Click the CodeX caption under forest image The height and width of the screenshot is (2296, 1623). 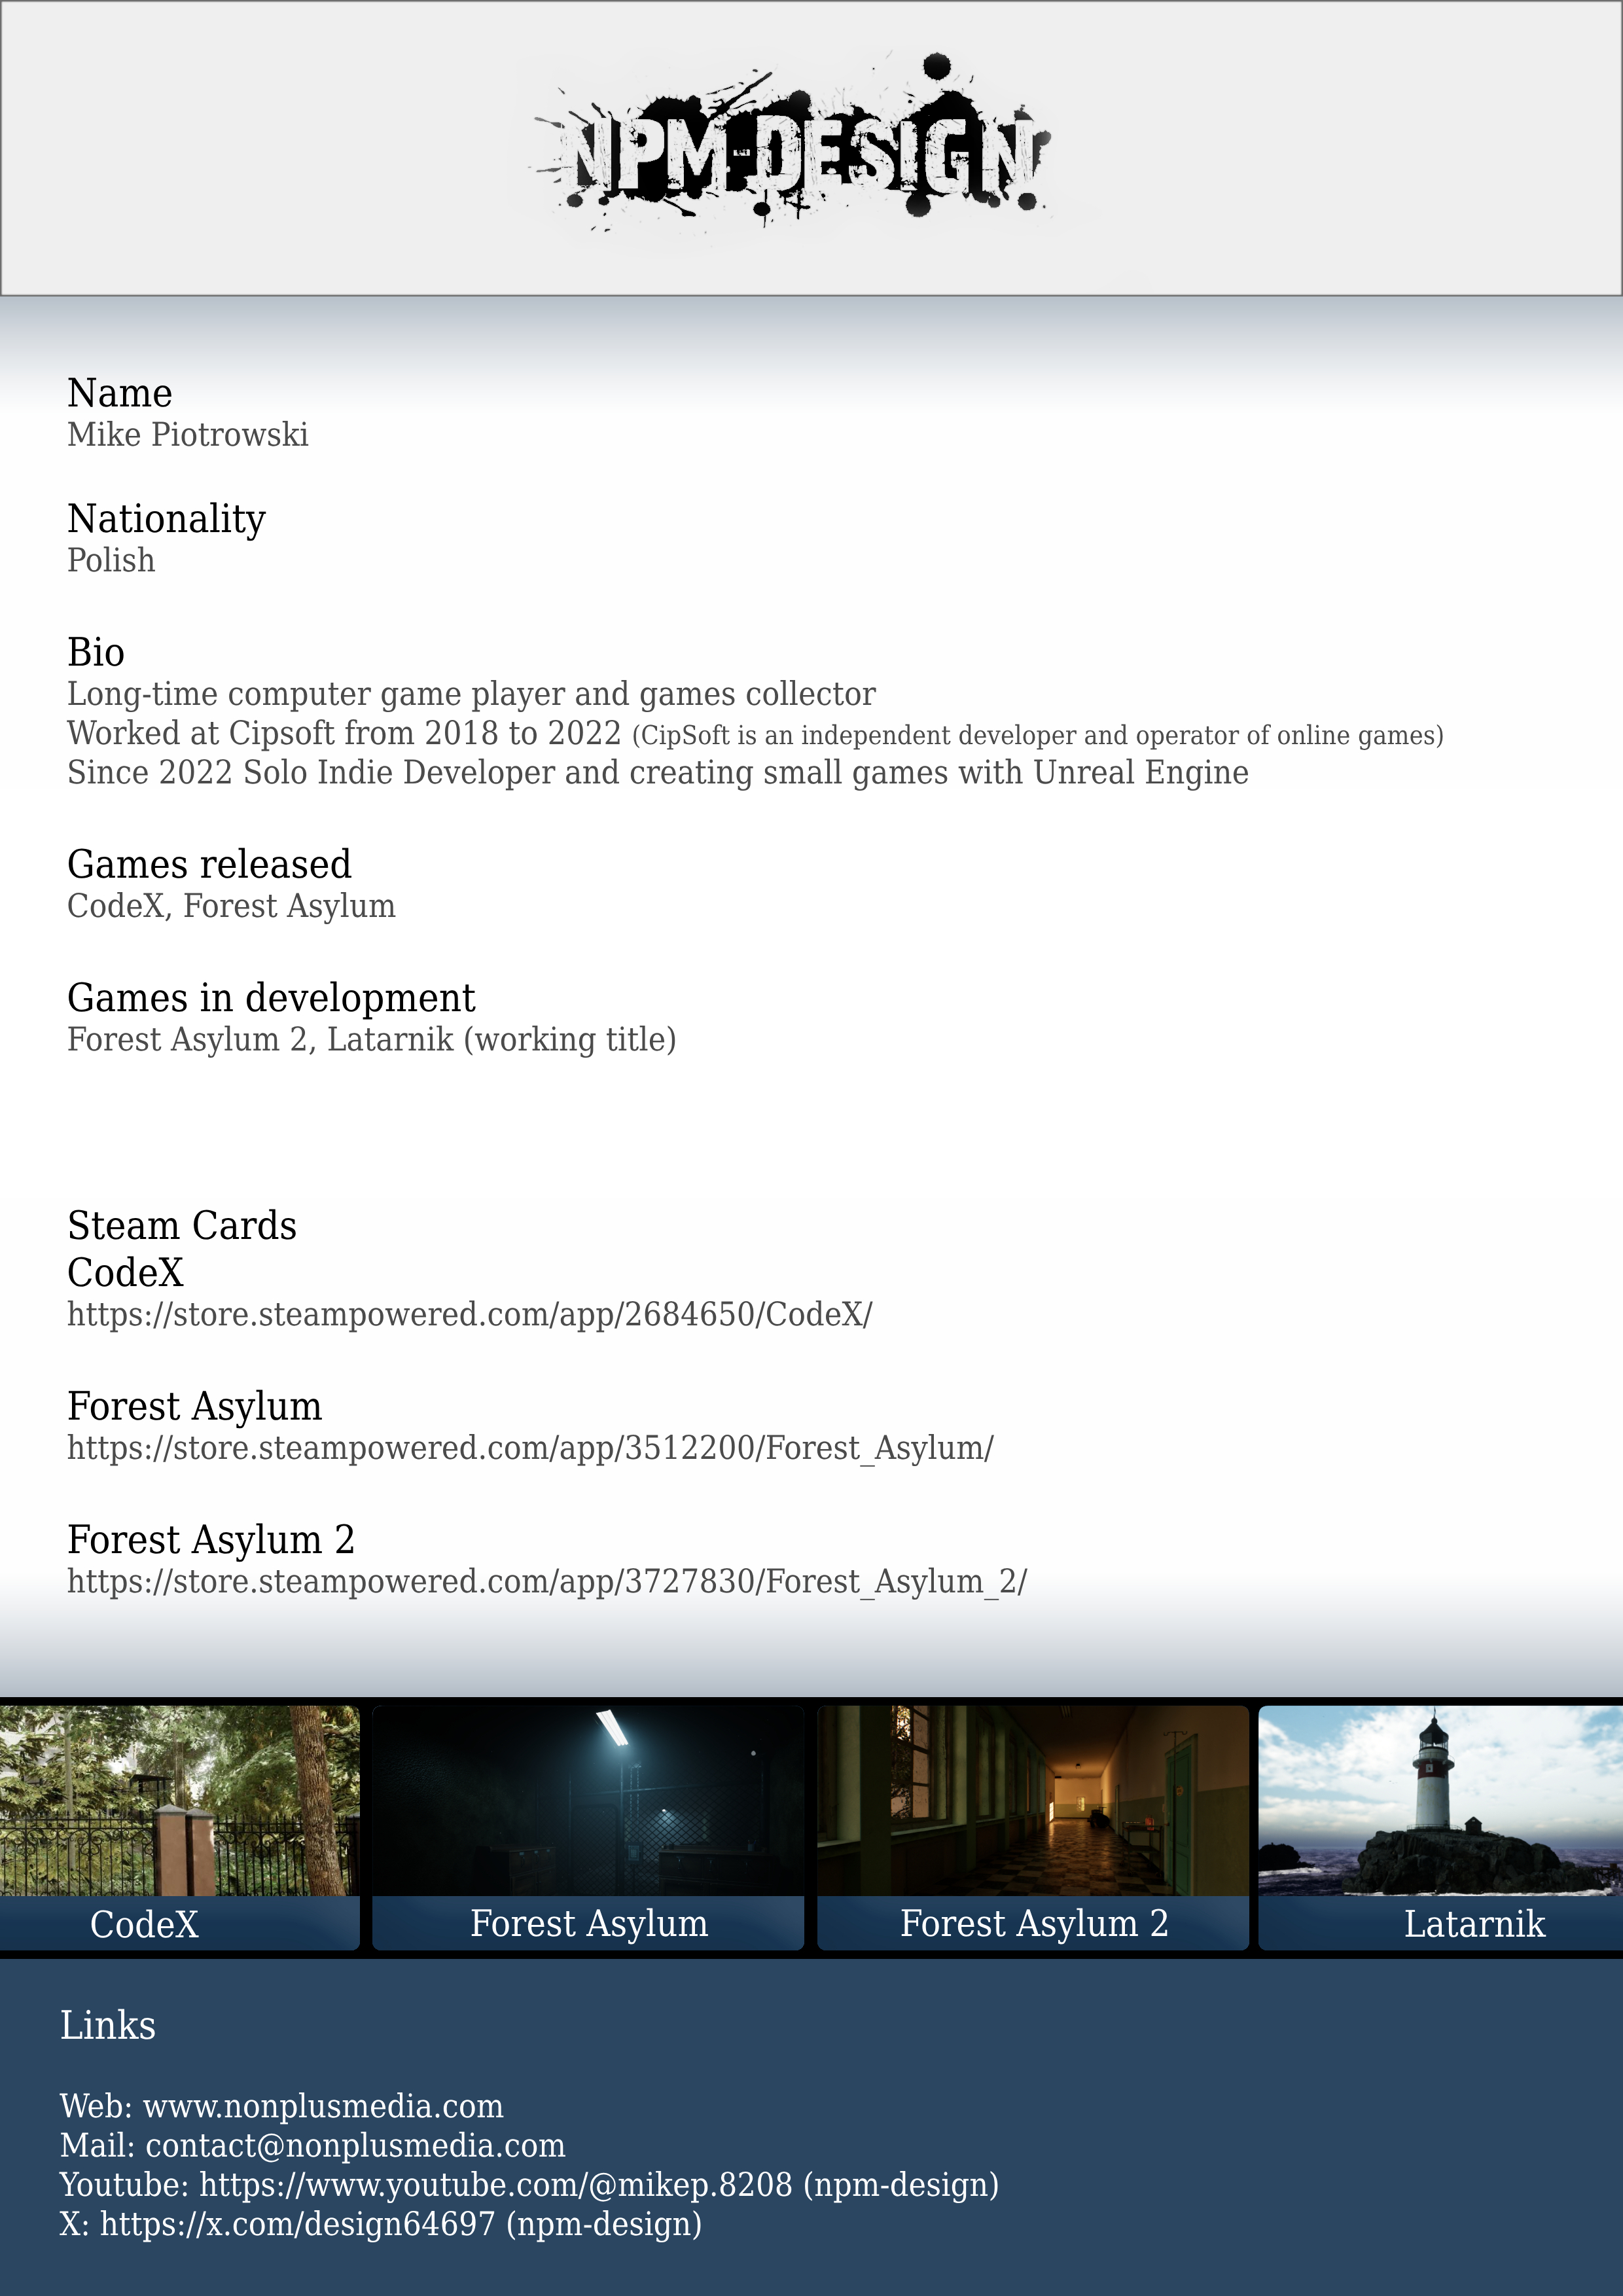click(x=144, y=1925)
